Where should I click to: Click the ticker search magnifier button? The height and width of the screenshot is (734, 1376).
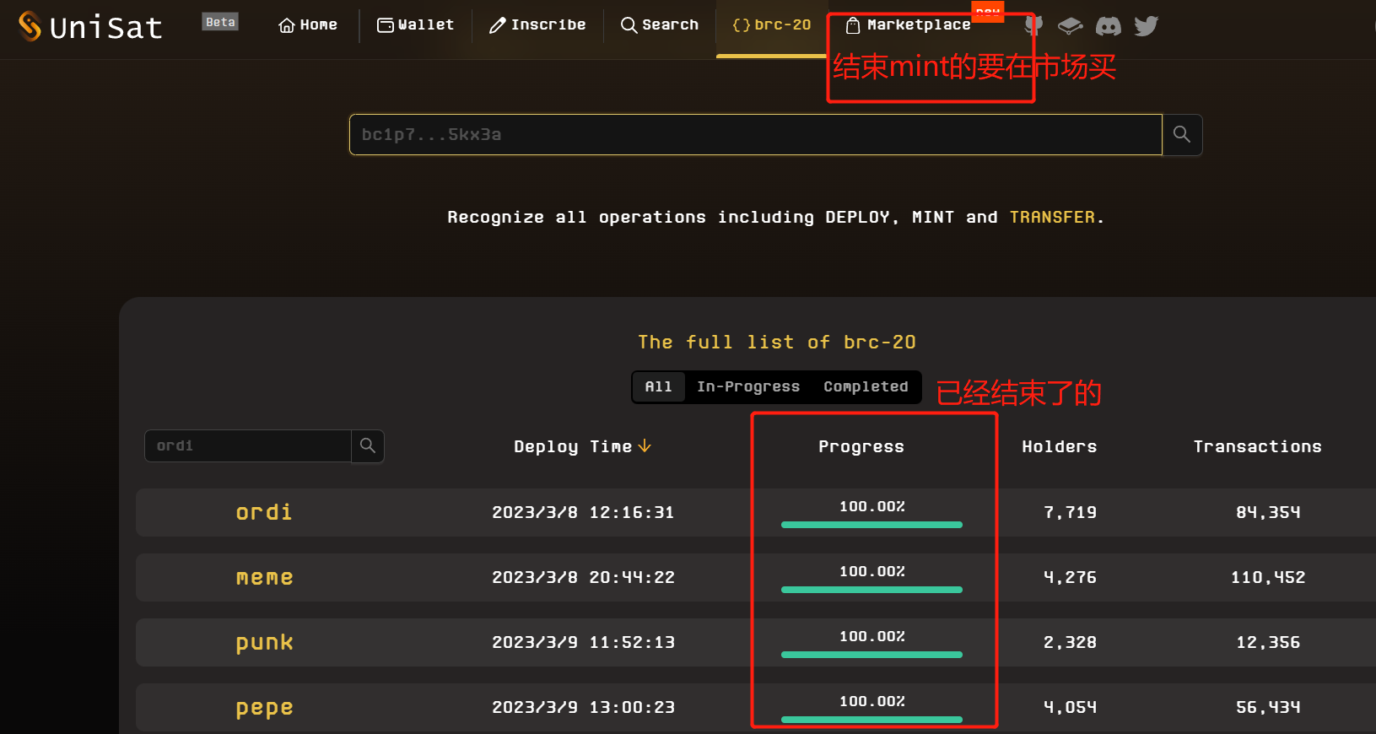tap(368, 445)
